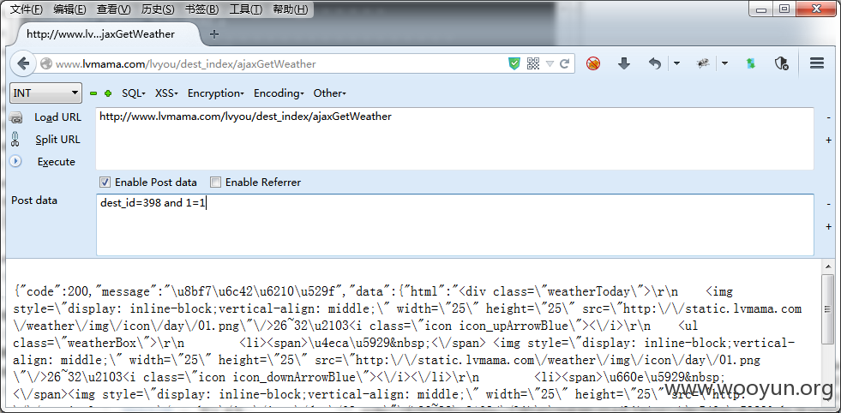
Task: Open the 文件(F) menu
Action: pos(27,9)
